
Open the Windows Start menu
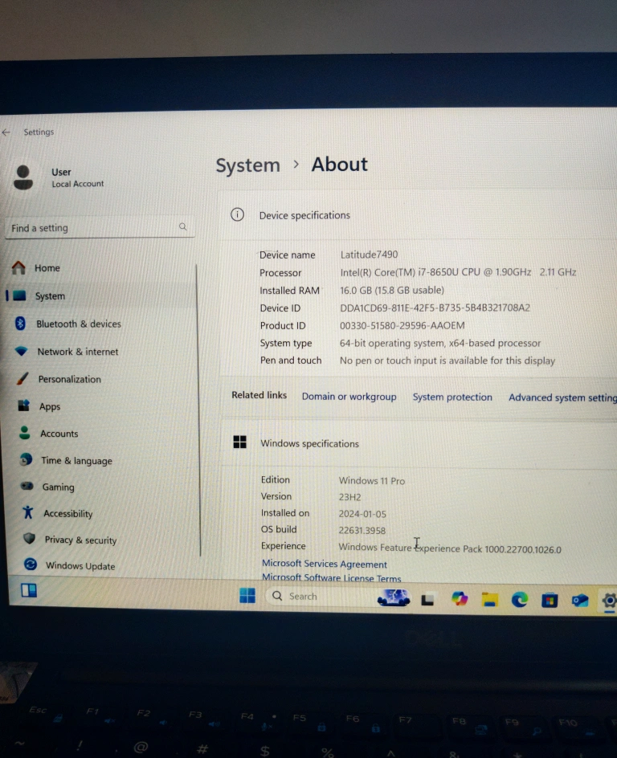click(x=247, y=596)
